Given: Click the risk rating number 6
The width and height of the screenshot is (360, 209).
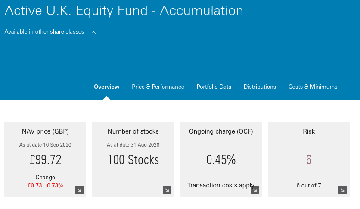Looking at the screenshot, I should 309,159.
